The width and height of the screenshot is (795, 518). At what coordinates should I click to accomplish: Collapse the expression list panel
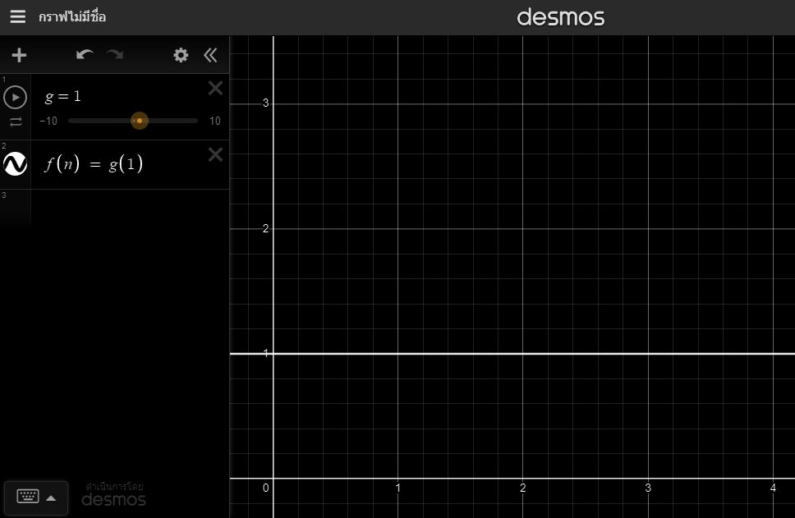click(211, 55)
